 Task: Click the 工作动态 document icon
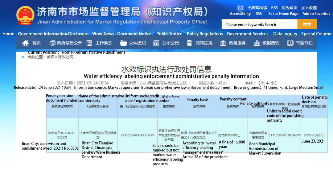89,43
